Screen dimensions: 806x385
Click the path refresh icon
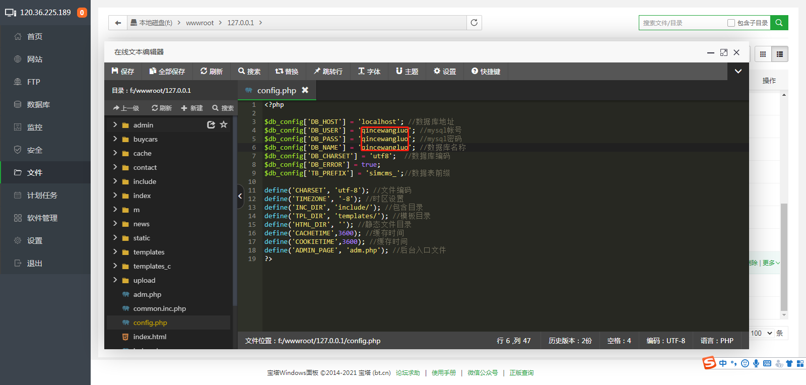(x=474, y=23)
